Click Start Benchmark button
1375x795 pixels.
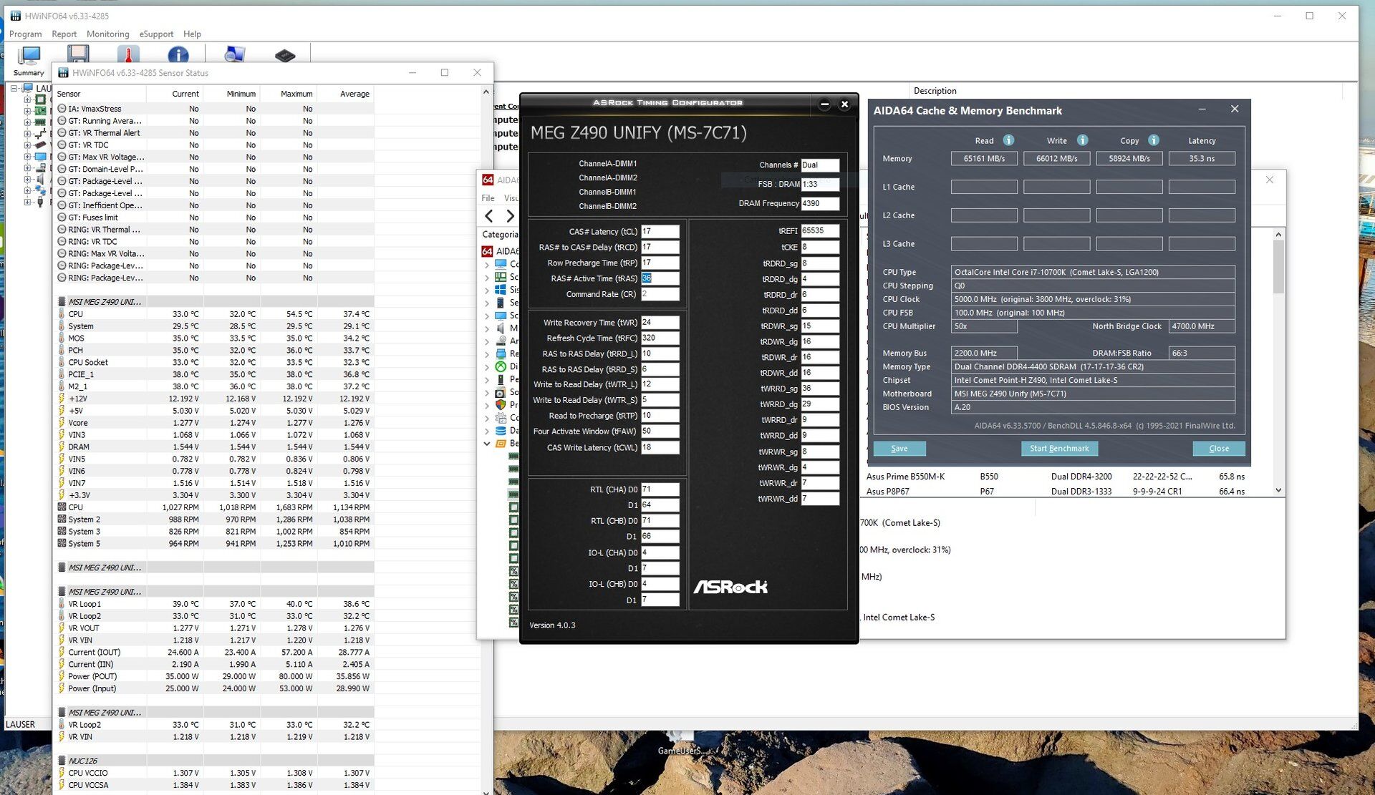tap(1058, 449)
